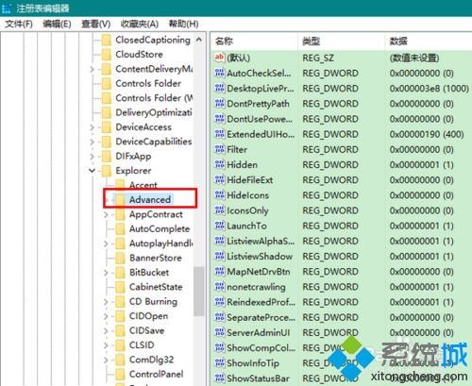This screenshot has width=472, height=386.
Task: Select the Accent tree item
Action: tap(143, 185)
